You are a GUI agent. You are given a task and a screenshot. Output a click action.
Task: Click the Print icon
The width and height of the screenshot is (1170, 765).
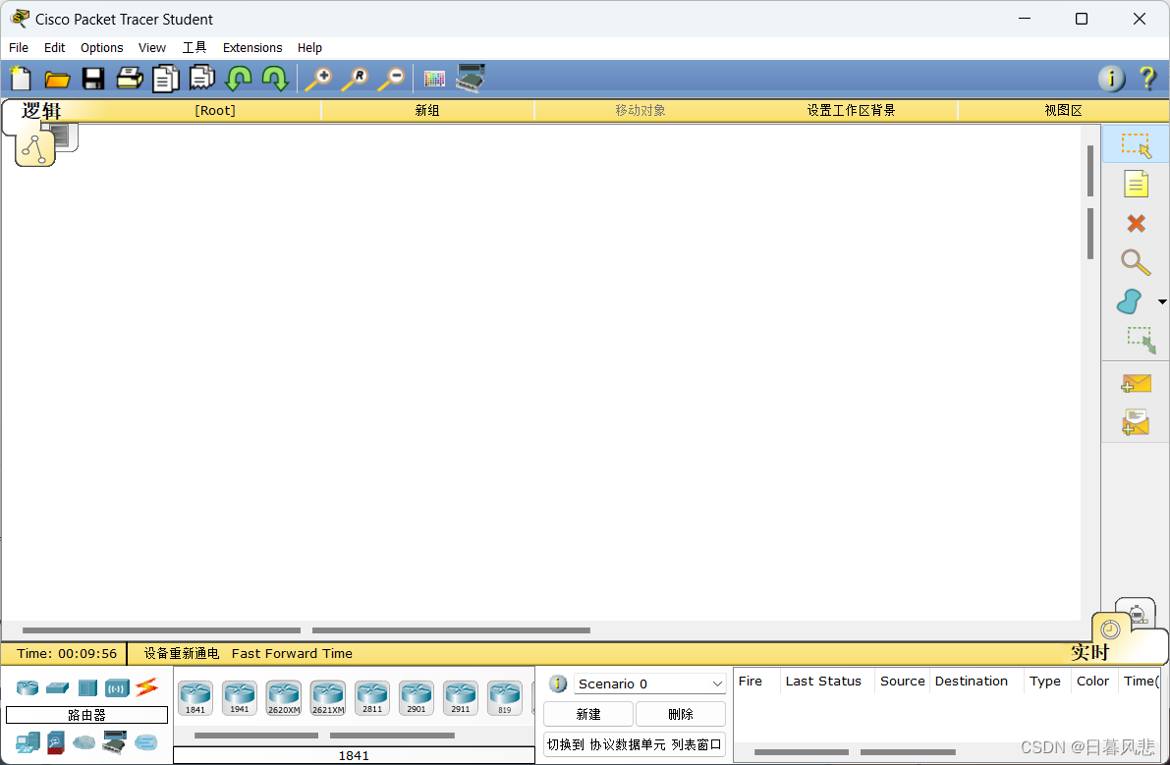129,79
